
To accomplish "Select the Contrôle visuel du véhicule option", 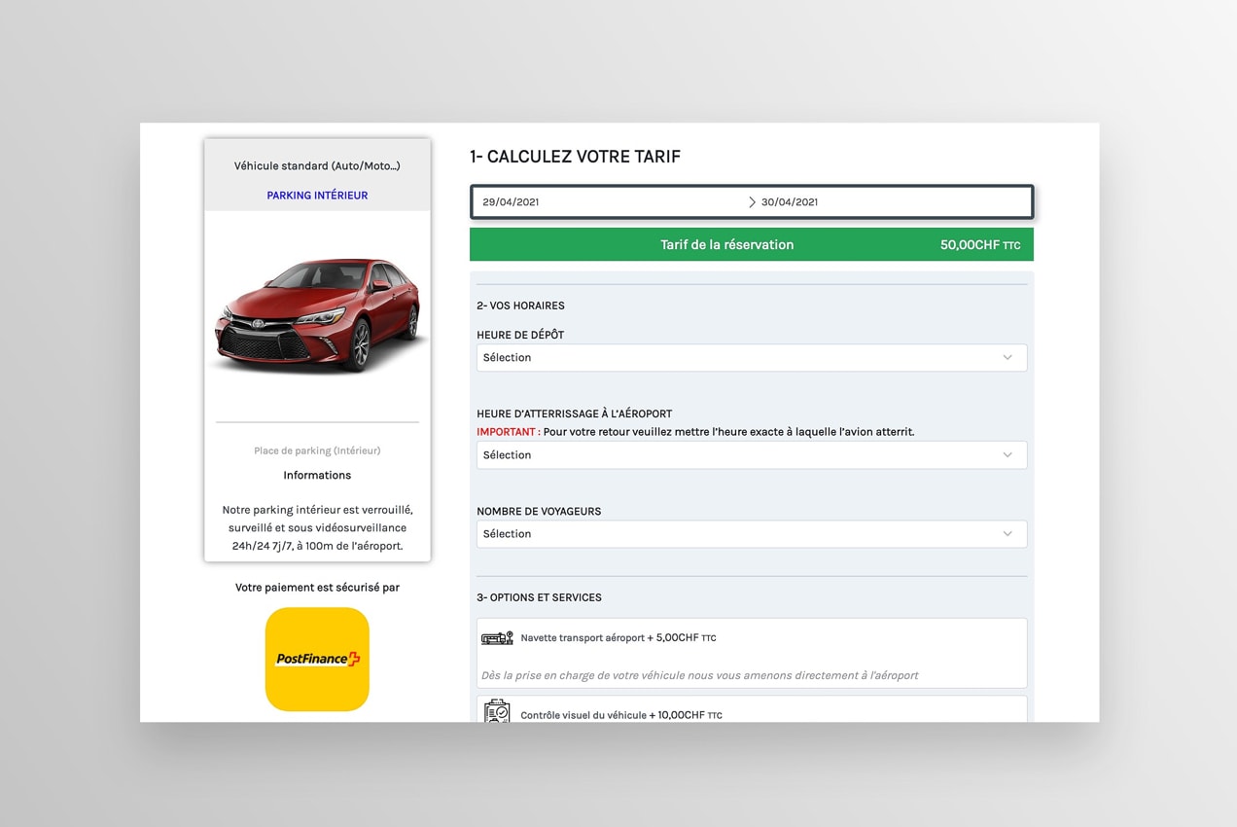I will [621, 715].
